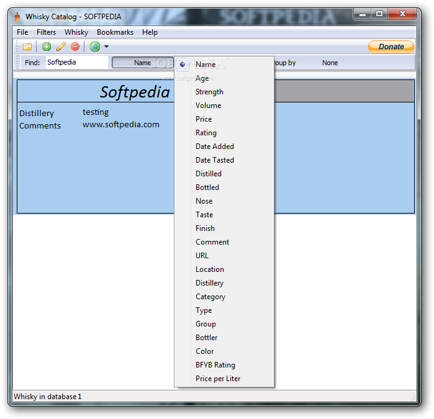Viewport: 434px width, 419px height.
Task: Expand the arrow next to globe icon
Action: 106,47
